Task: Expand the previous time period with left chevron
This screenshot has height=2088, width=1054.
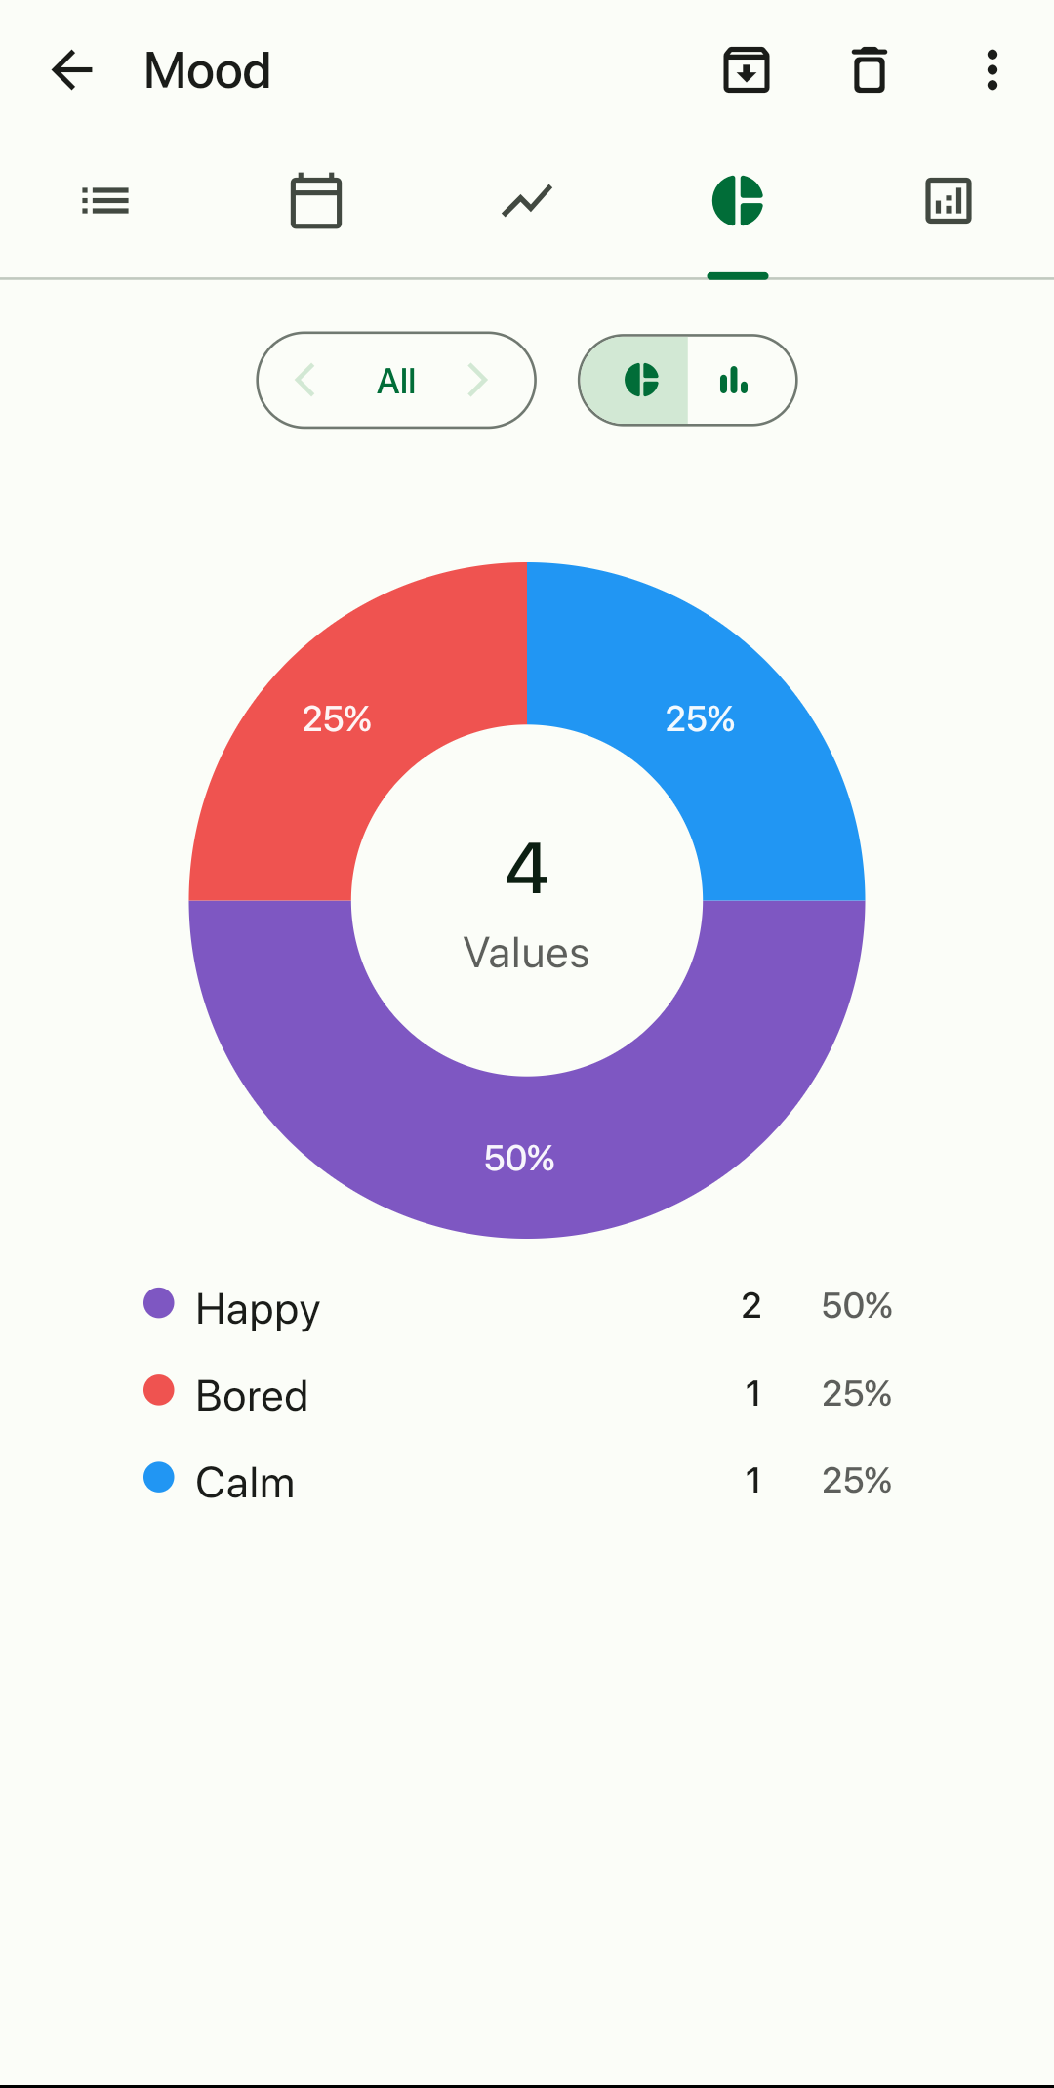Action: click(306, 380)
